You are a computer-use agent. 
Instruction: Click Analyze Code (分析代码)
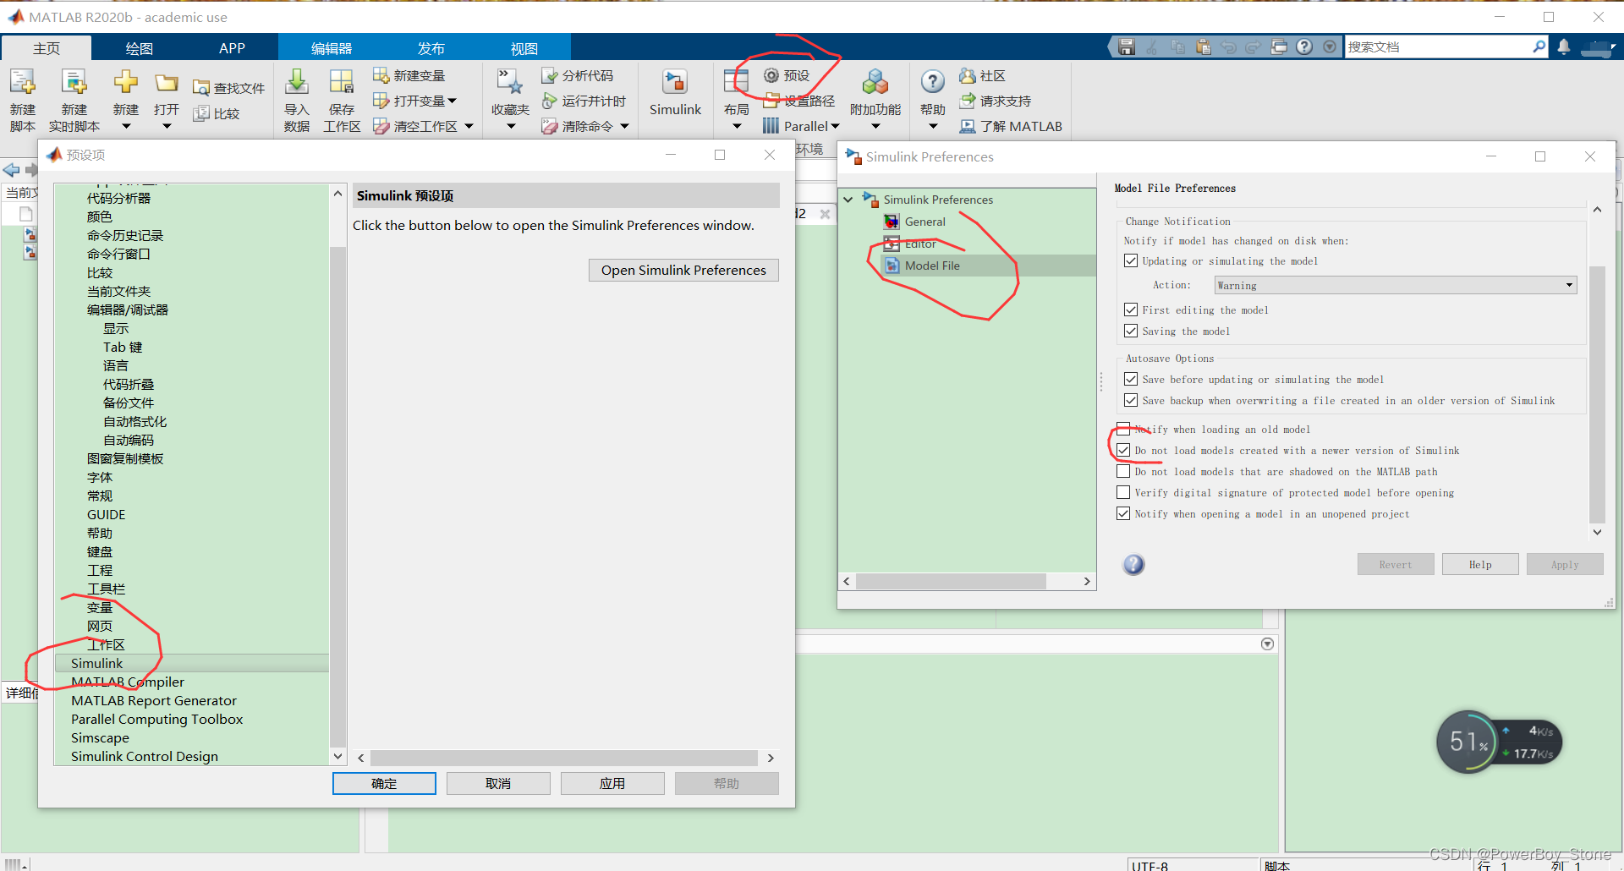(578, 75)
